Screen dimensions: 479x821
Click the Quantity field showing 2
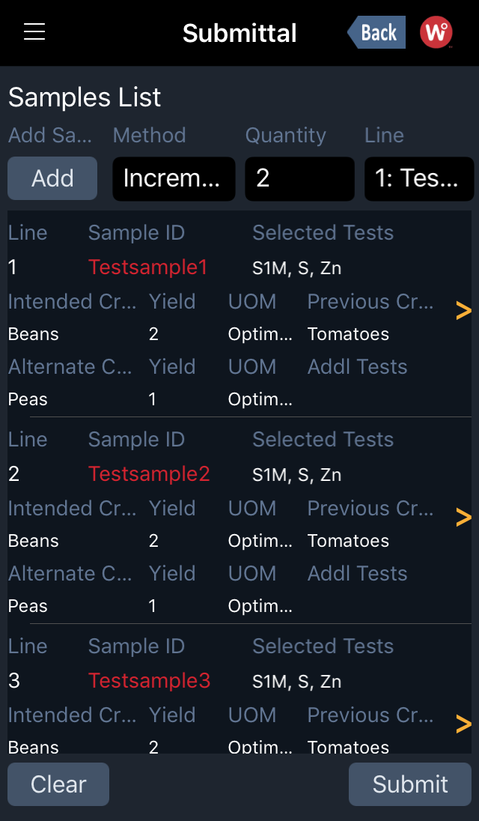tap(299, 178)
